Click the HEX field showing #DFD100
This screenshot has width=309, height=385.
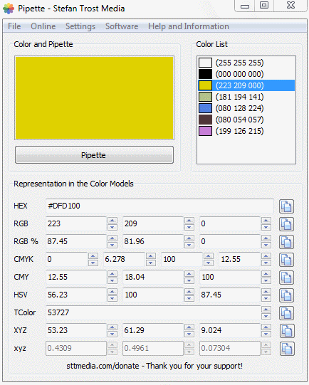(x=159, y=206)
